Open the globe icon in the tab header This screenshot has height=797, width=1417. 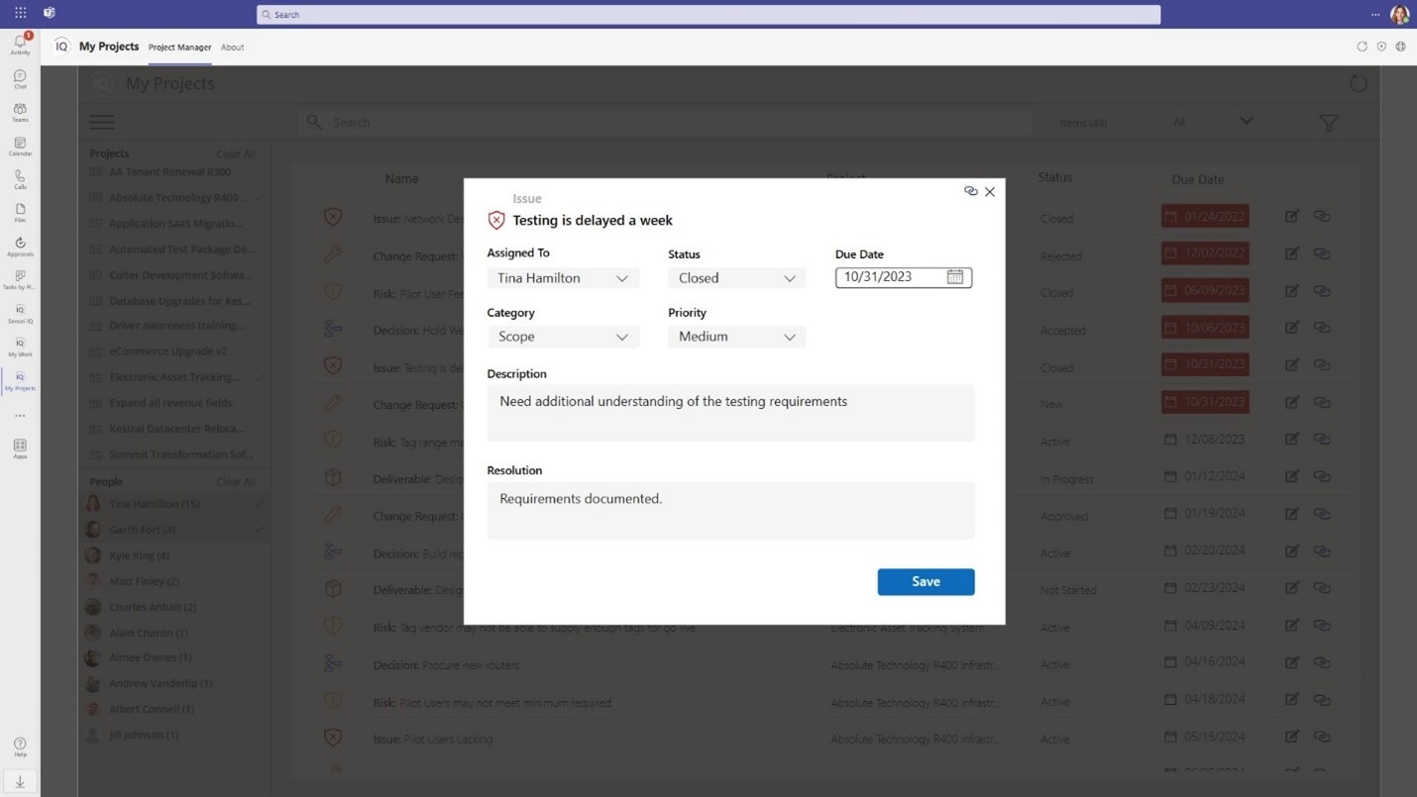1400,47
